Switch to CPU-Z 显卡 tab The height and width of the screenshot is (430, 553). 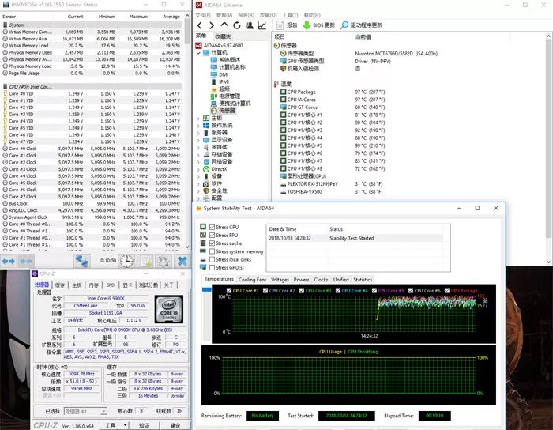[x=127, y=285]
